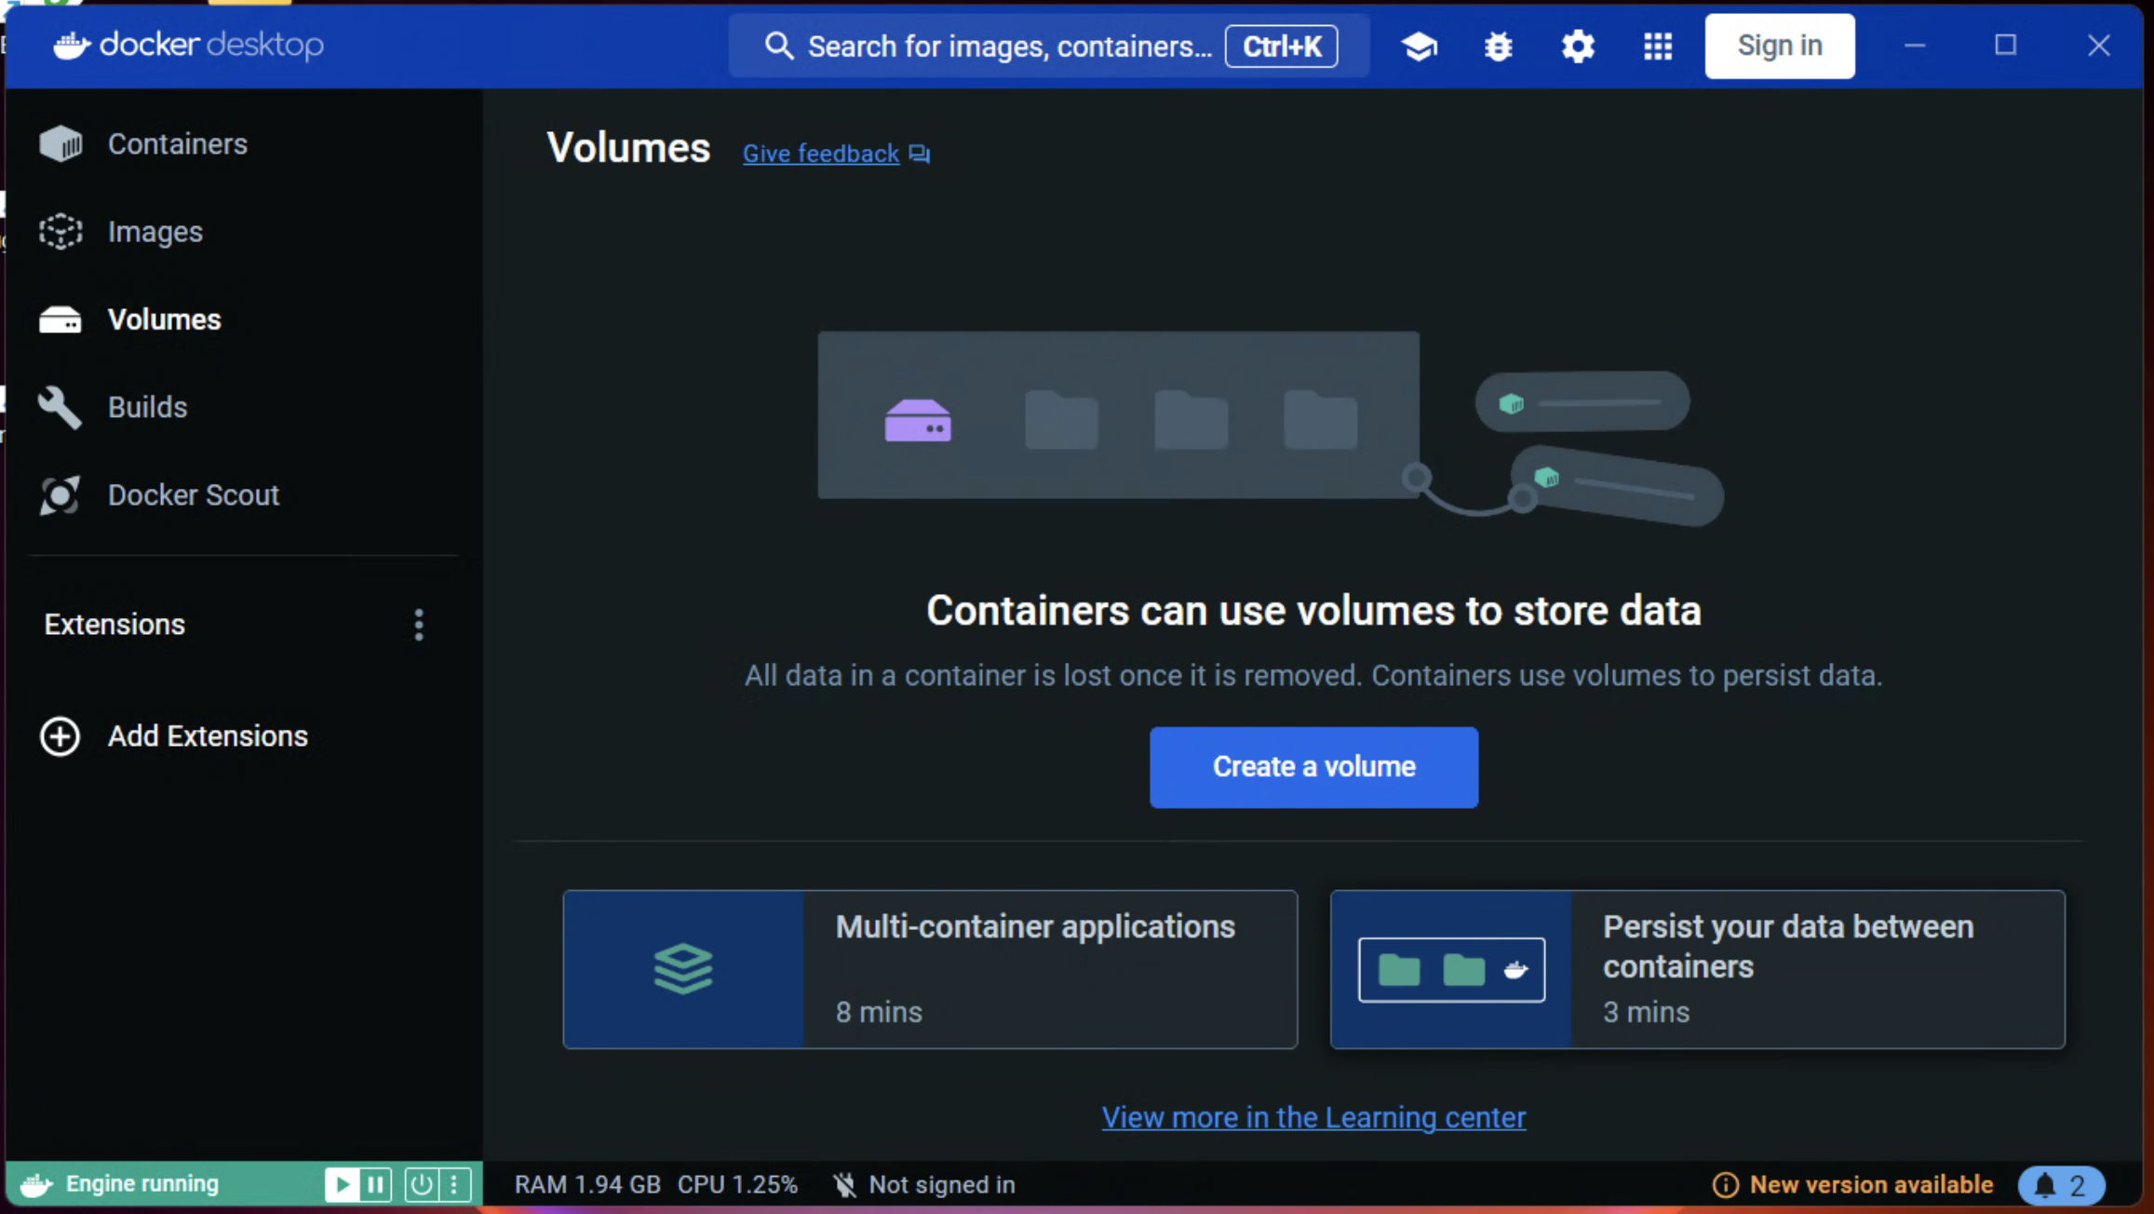2154x1214 pixels.
Task: Click the Containers cube icon
Action: (61, 143)
